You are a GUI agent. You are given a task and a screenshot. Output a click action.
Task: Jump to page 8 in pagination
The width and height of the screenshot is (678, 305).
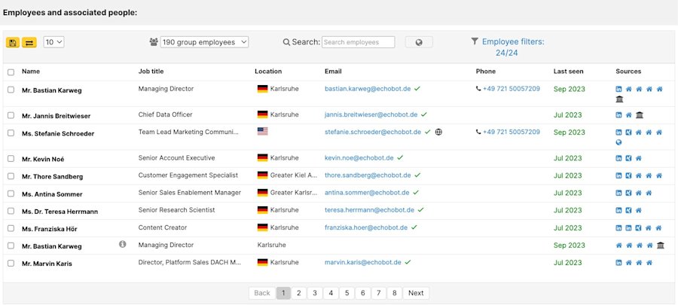click(394, 293)
